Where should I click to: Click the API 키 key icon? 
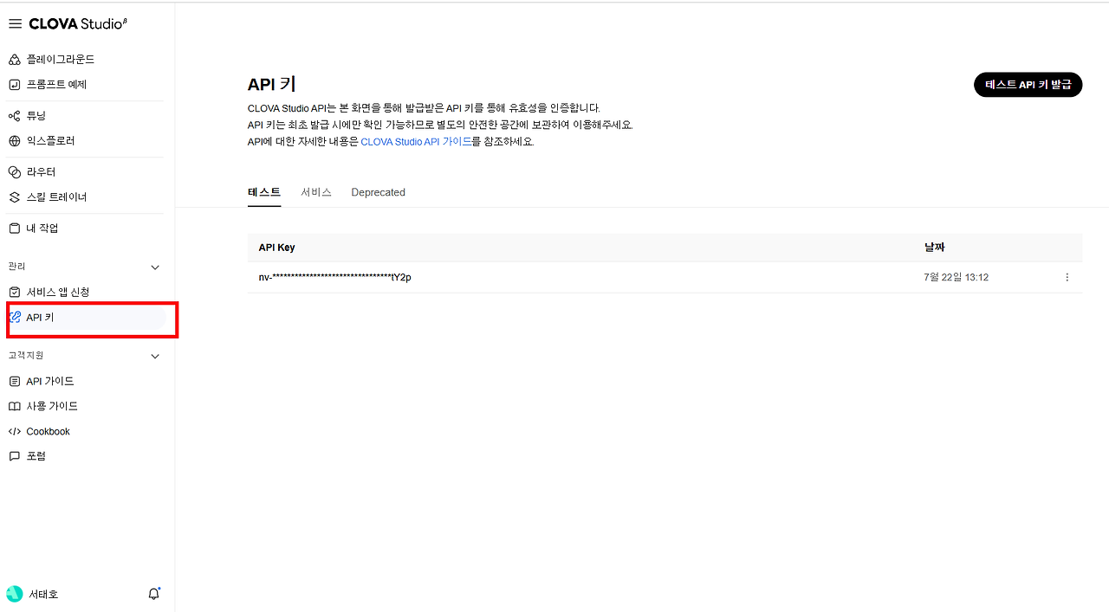(x=15, y=318)
